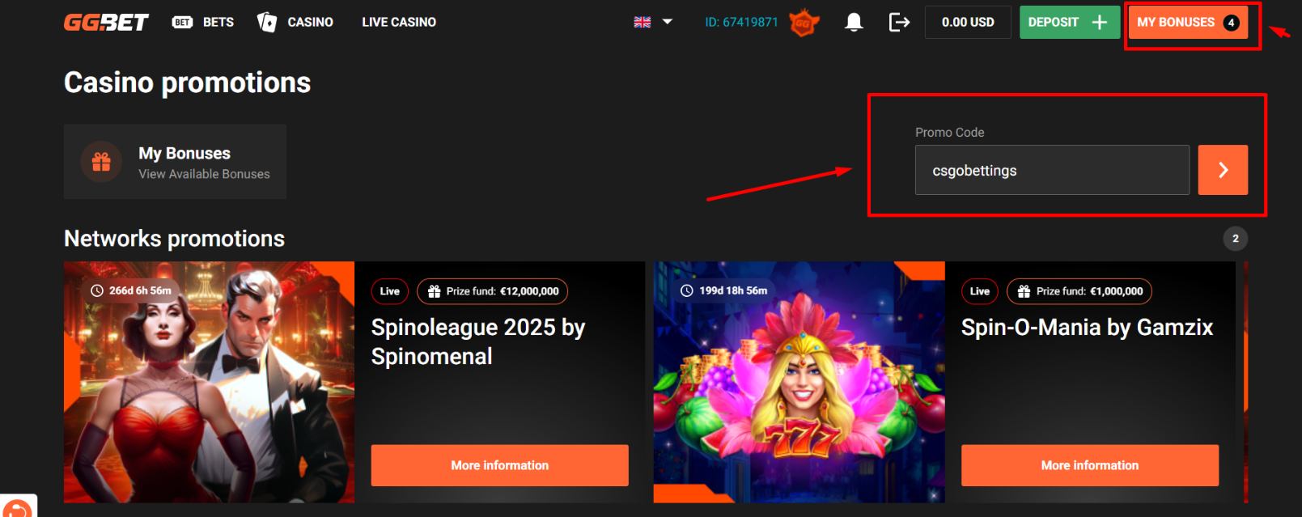The height and width of the screenshot is (517, 1302).
Task: Click the Spin-O-Mania promotion image
Action: click(799, 382)
